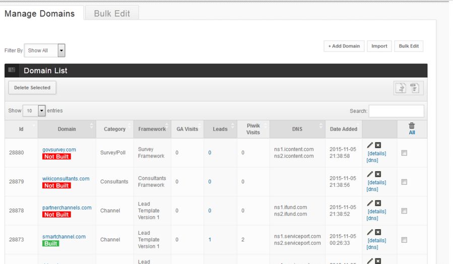Click the Date Added column header

point(344,129)
